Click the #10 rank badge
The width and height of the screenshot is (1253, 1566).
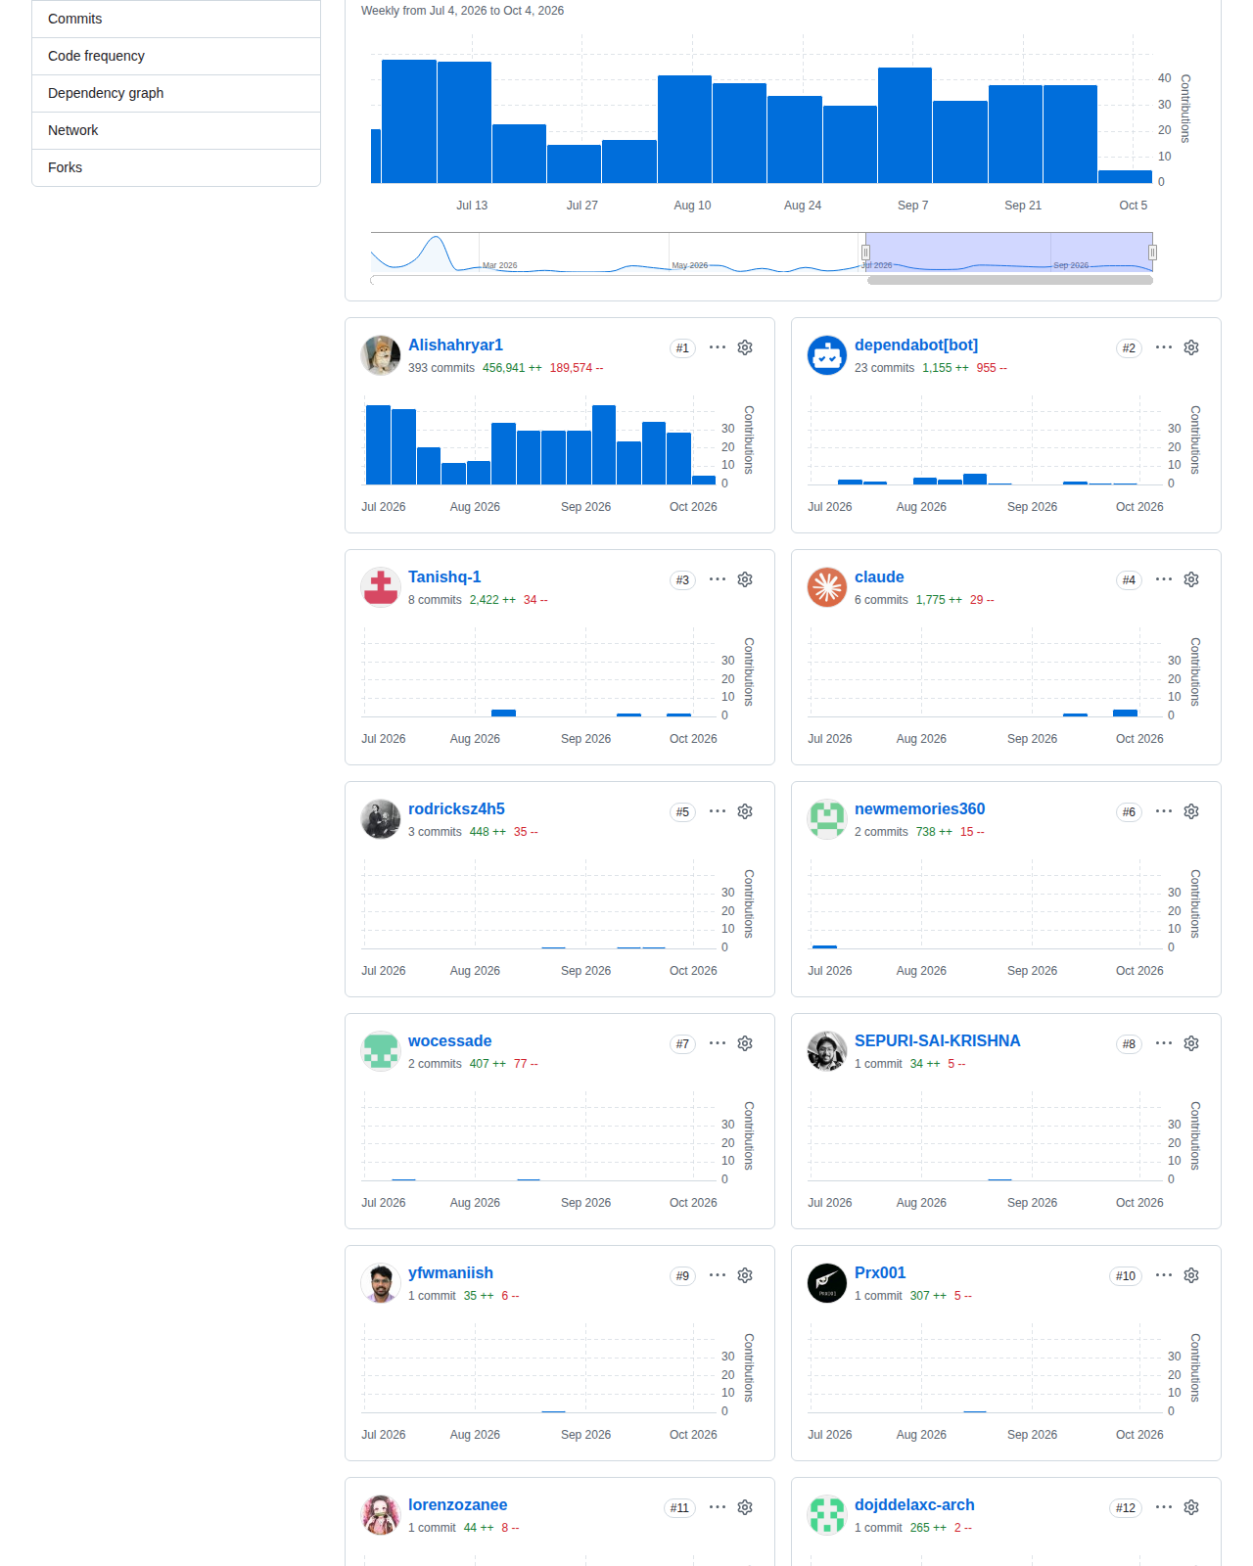[1126, 1276]
